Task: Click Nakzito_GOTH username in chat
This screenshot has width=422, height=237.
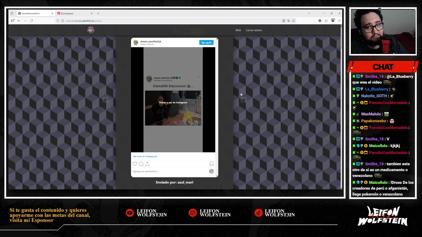Action: pyautogui.click(x=374, y=96)
